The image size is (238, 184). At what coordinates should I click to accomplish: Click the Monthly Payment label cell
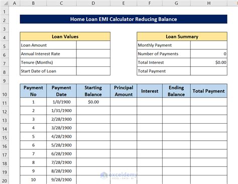pos(164,45)
